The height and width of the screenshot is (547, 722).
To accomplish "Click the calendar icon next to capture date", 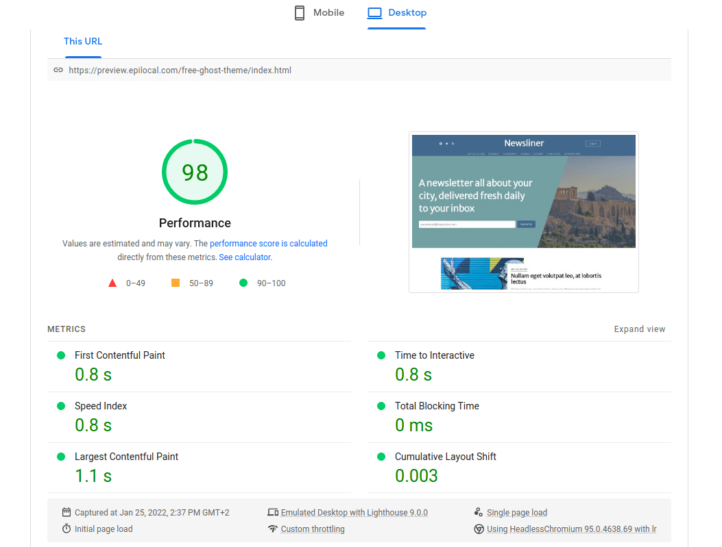I will pos(67,511).
